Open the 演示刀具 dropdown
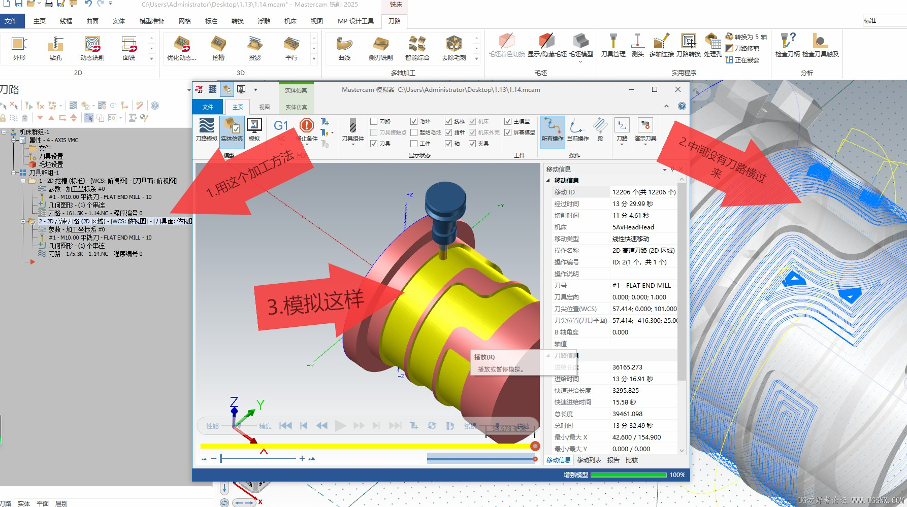 coord(645,132)
